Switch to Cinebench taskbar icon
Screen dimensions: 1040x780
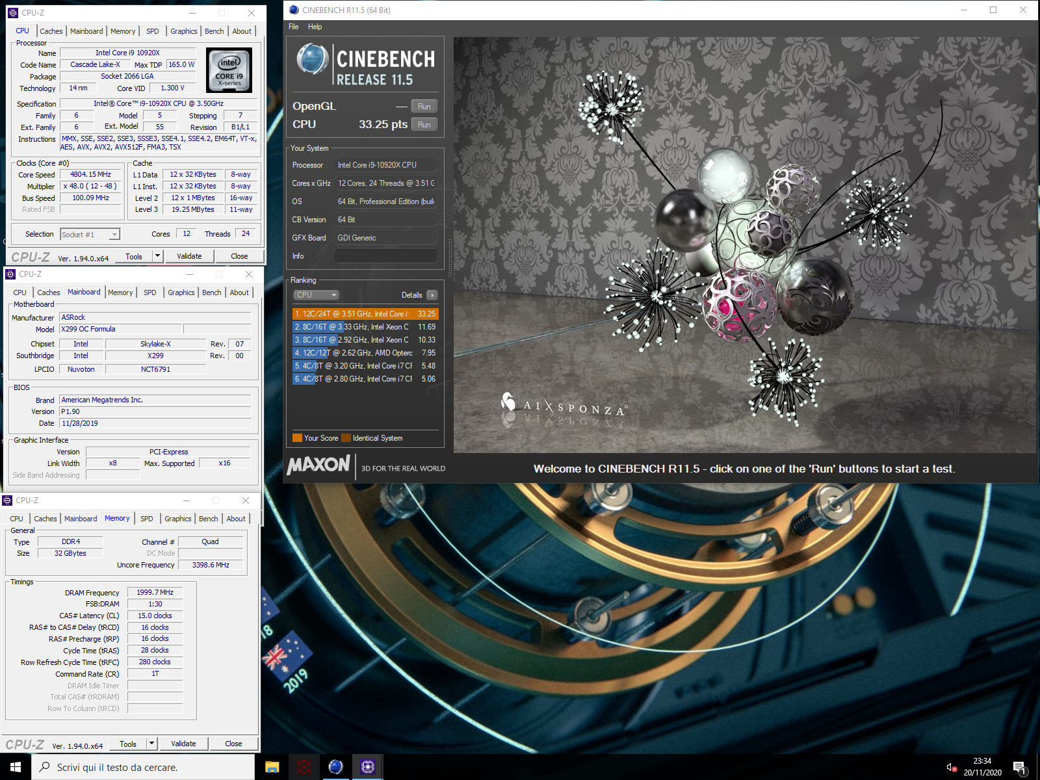[335, 767]
